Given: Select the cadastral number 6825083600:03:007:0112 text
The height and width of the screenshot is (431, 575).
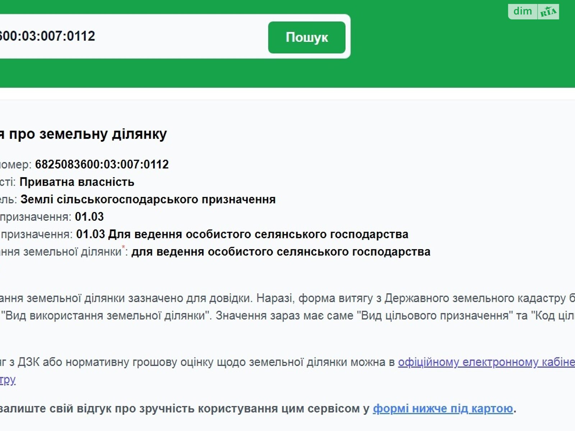Looking at the screenshot, I should pyautogui.click(x=102, y=164).
